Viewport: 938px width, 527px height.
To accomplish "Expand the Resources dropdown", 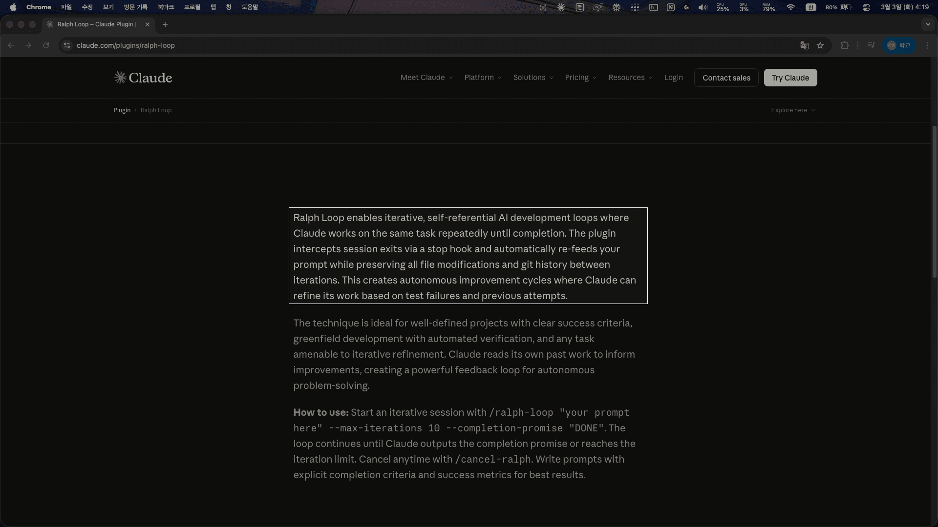I will coord(630,77).
